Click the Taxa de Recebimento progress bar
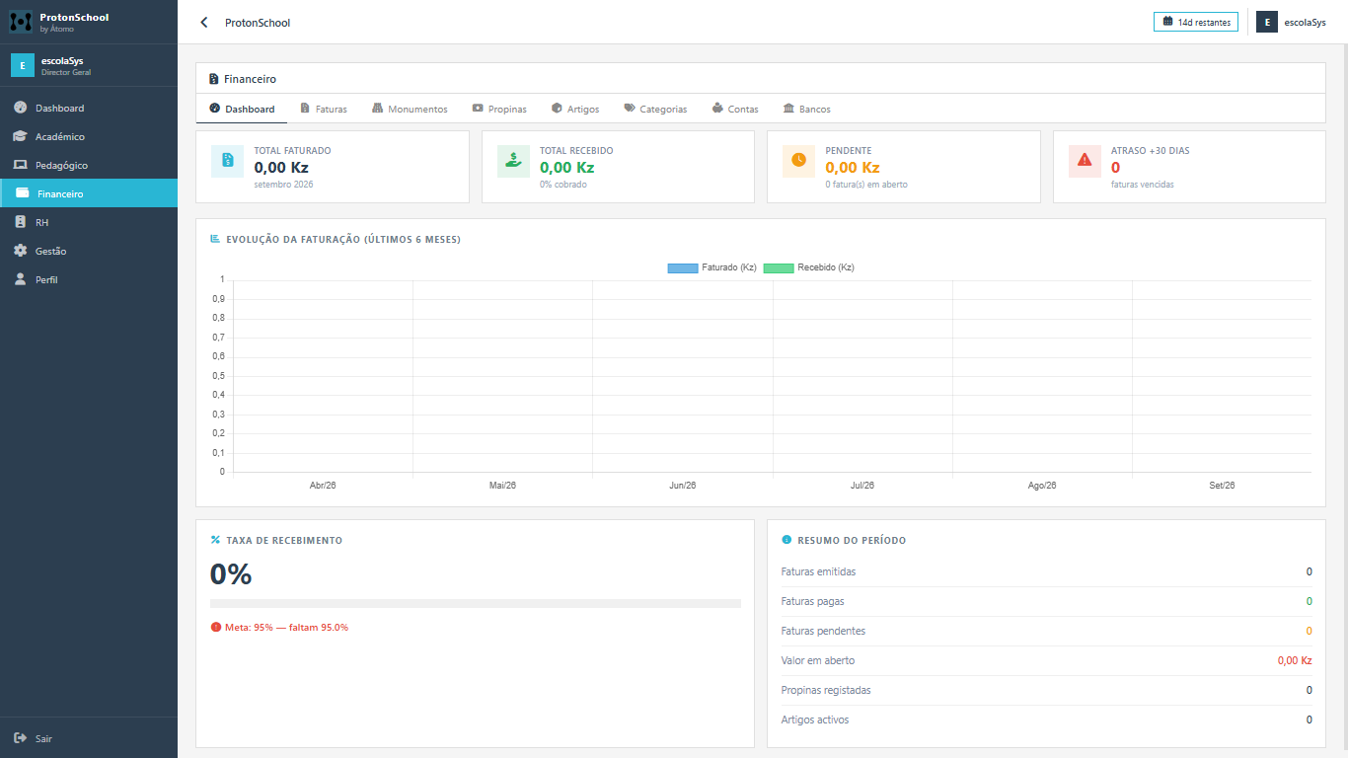Screen dimensions: 1348x758 (476, 603)
